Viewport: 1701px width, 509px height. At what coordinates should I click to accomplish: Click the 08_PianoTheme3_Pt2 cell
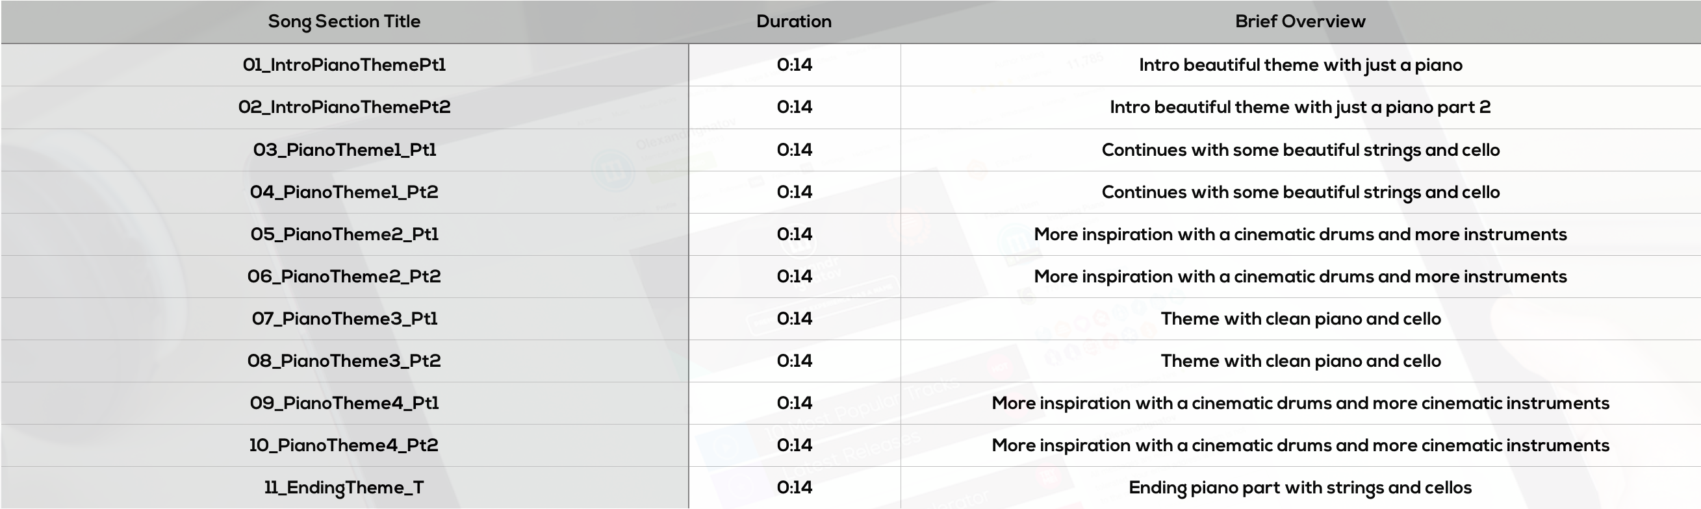pyautogui.click(x=344, y=361)
